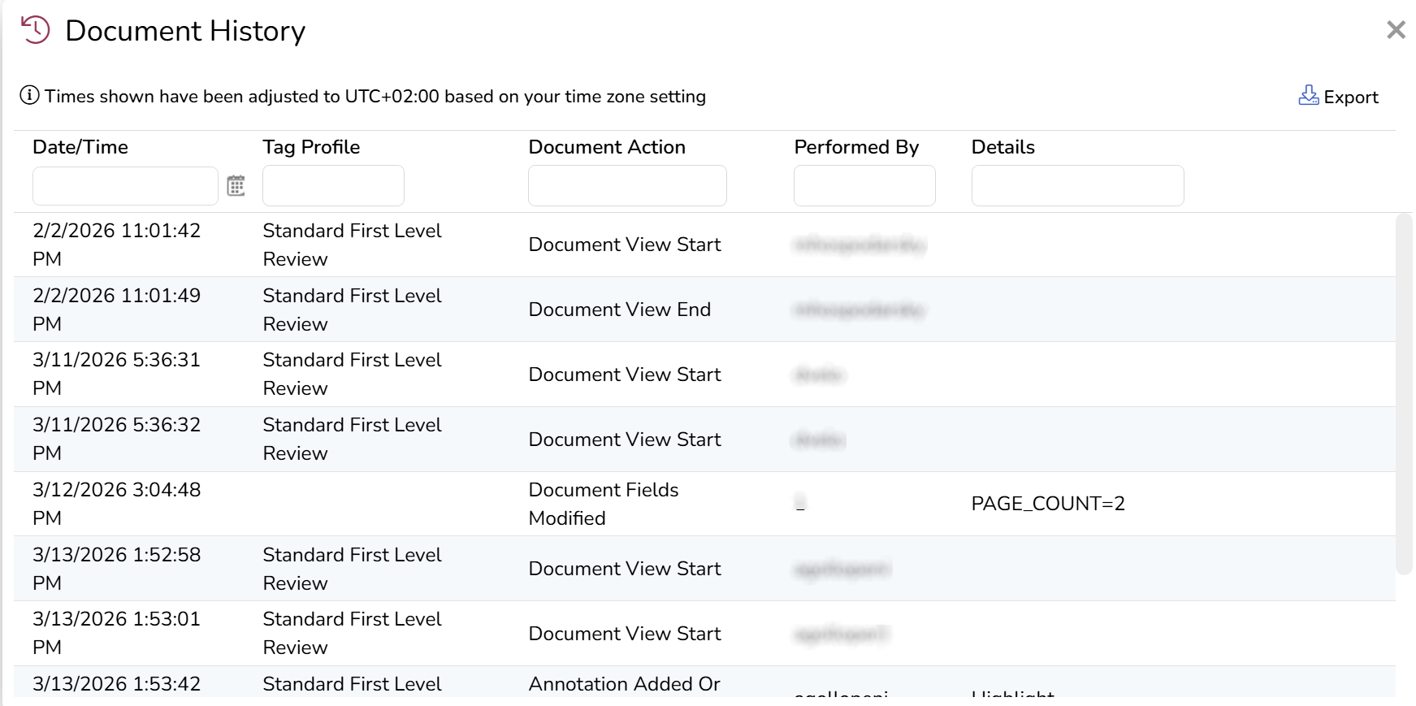Click the Document Action filter input
This screenshot has width=1416, height=706.
[x=627, y=186]
